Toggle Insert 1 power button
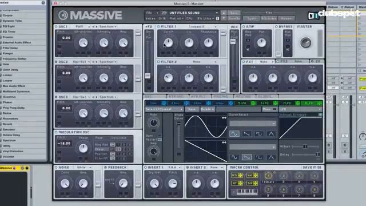 click(145, 168)
